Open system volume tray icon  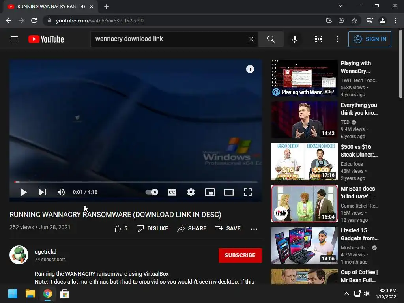click(367, 294)
